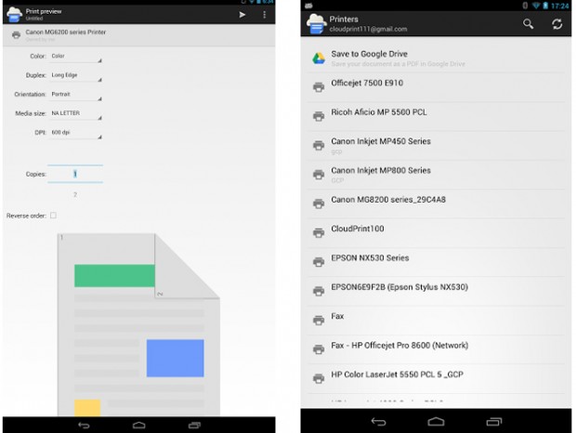Tap the printer icon beside Canon Inkjet MP450
Viewport: 576px width, 433px height.
(x=319, y=145)
